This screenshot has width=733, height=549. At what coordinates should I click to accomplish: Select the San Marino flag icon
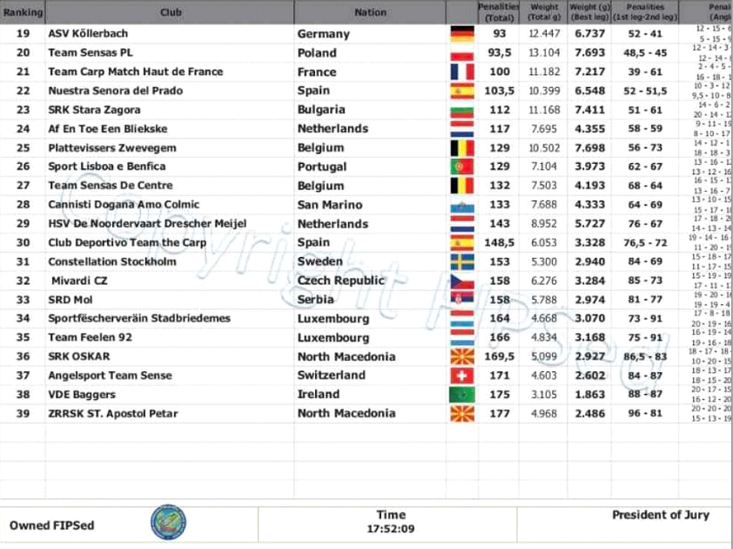pyautogui.click(x=461, y=205)
